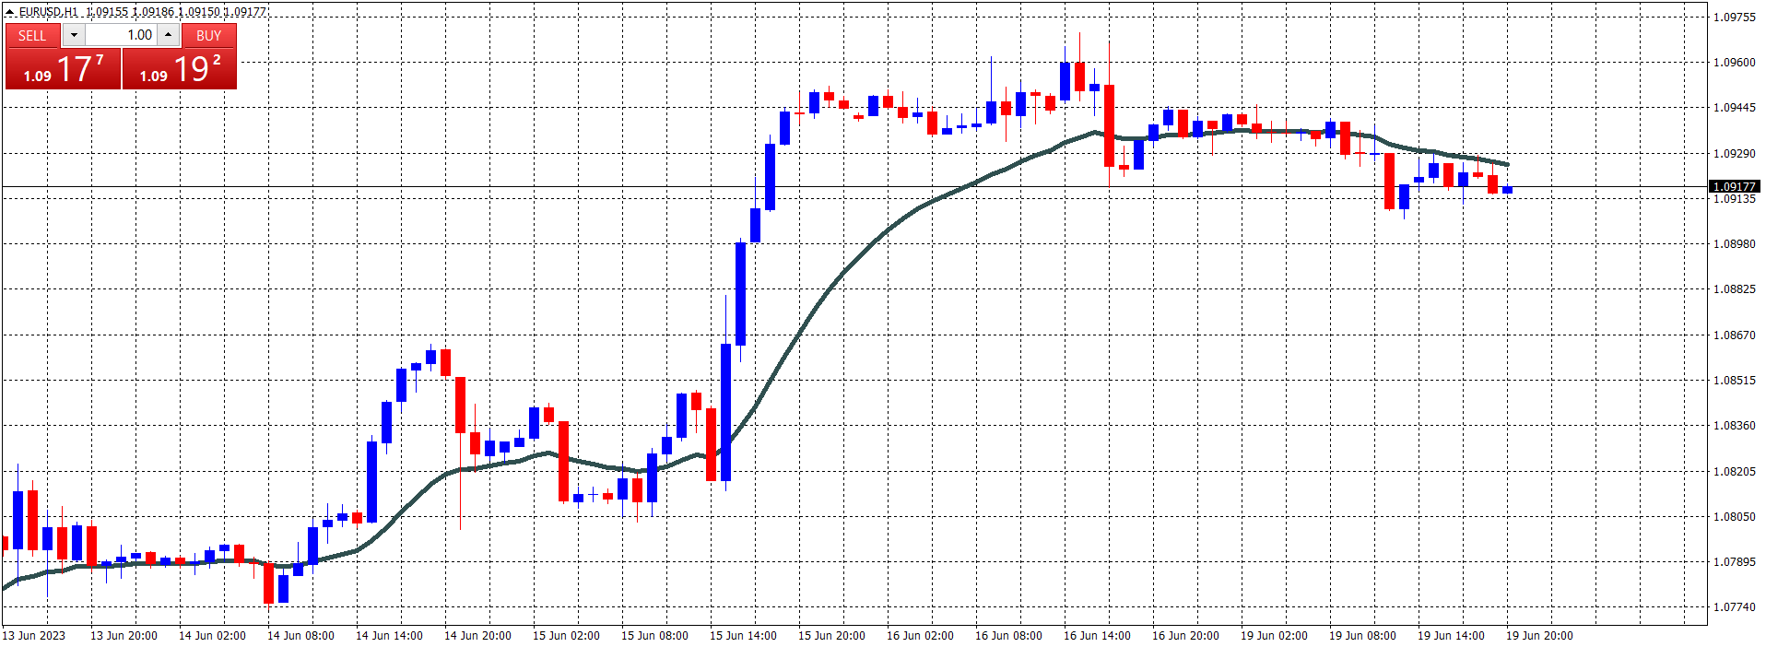1766x647 pixels.
Task: Increase the lot volume with the up arrow
Action: point(169,35)
